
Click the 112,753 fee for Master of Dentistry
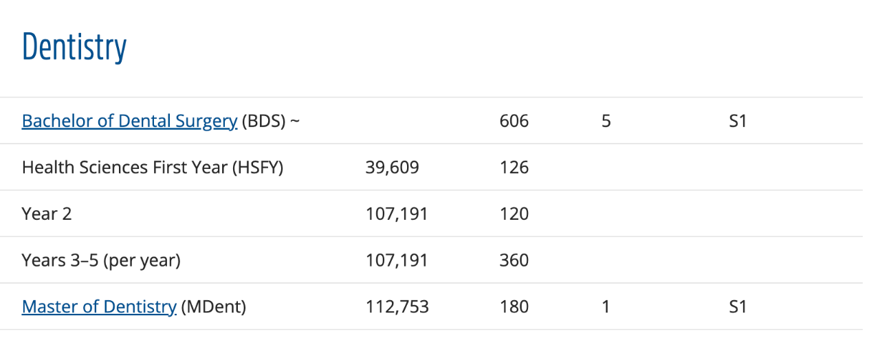(x=397, y=306)
